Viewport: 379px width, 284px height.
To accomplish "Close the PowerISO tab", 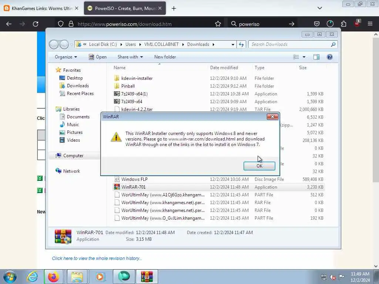I will pyautogui.click(x=160, y=8).
